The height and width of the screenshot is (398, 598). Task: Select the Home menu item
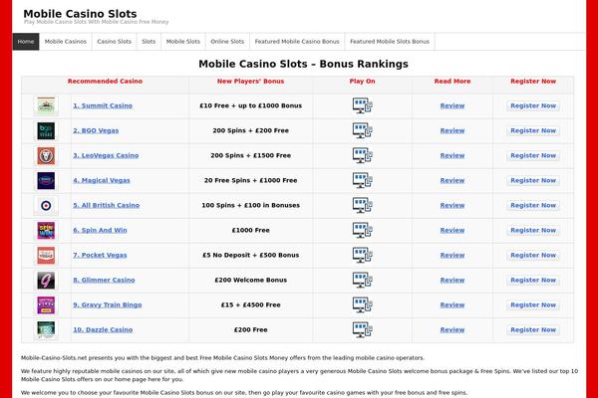(x=26, y=42)
